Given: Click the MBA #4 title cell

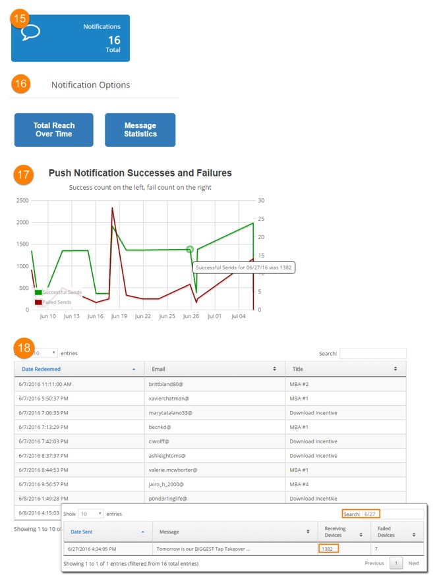Looking at the screenshot, I should [345, 484].
